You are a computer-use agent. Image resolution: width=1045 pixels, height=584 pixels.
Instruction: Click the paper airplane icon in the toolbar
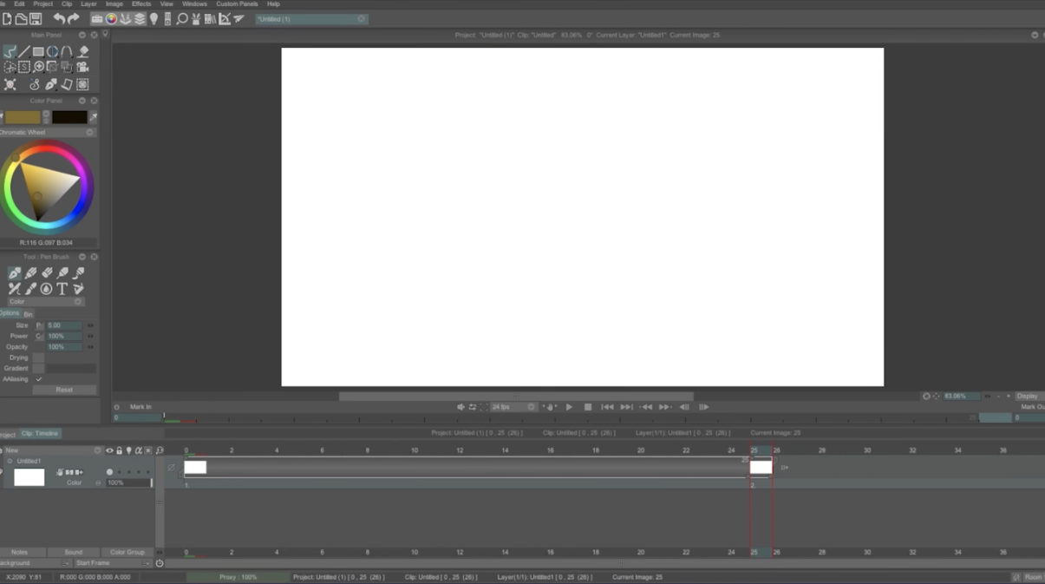tap(238, 18)
